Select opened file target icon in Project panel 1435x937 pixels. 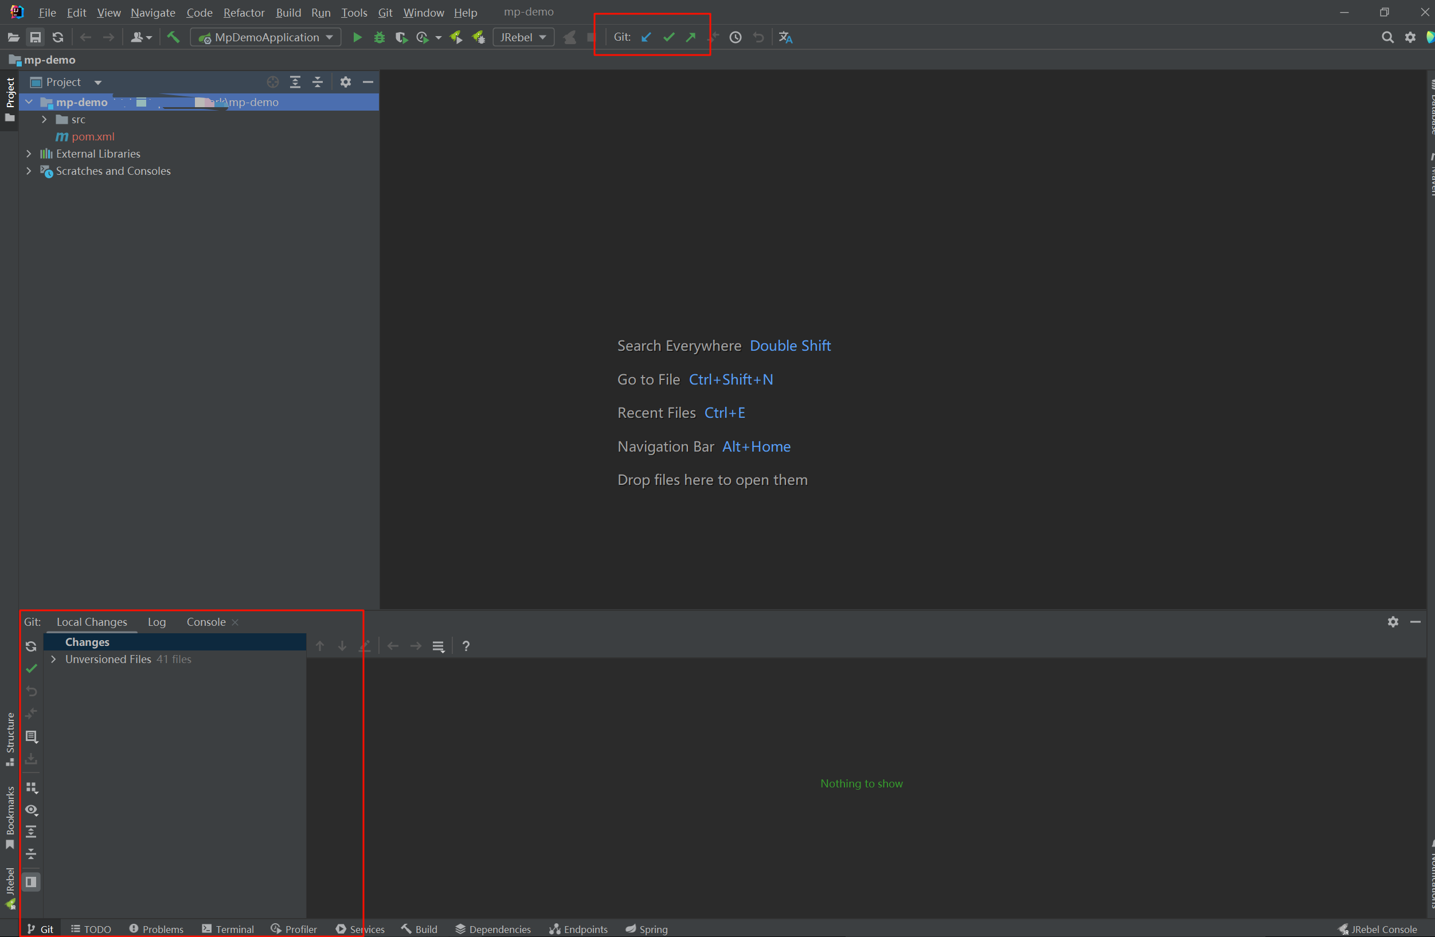point(272,82)
